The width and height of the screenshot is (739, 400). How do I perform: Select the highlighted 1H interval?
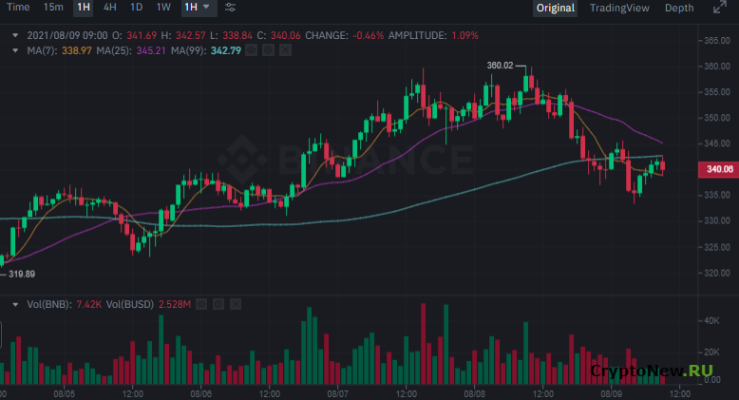(x=84, y=8)
